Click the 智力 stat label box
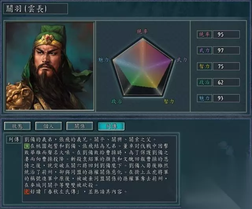Image resolution: width=252 pixels, height=209 pixels. pyautogui.click(x=204, y=66)
